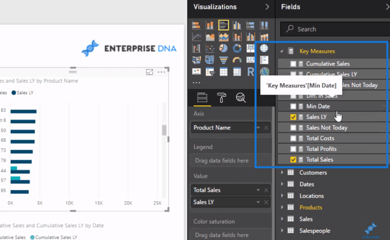390x240 pixels.
Task: Select the scatter chart visual
Action: tap(210, 48)
